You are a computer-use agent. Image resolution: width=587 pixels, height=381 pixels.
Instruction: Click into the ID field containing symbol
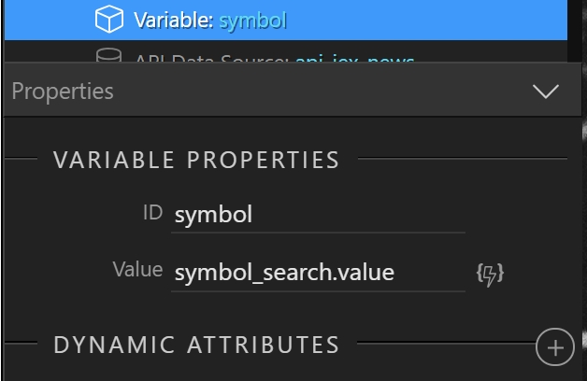click(x=318, y=215)
